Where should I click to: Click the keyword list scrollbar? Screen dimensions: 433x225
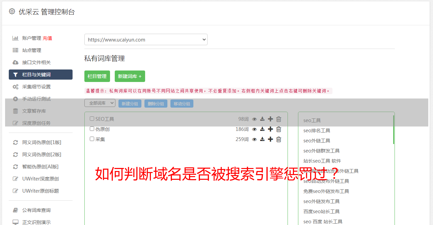click(x=394, y=130)
